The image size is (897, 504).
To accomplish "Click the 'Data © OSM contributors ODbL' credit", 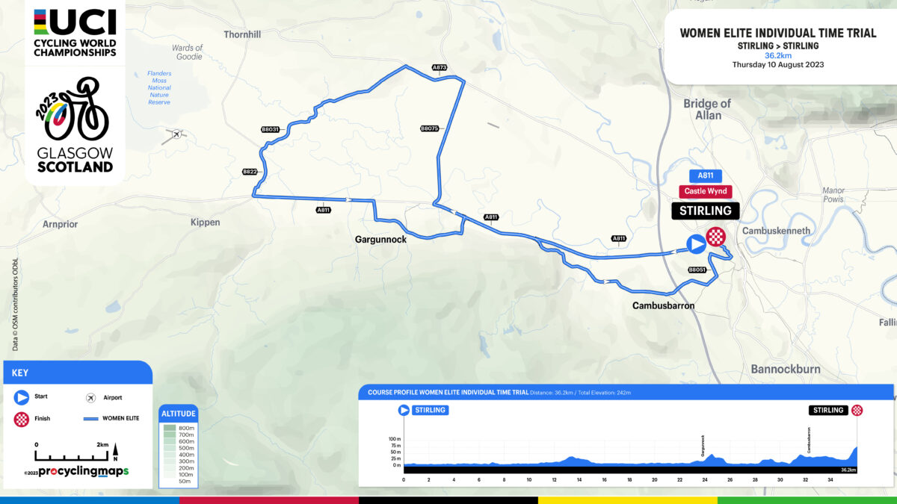I will (15, 305).
